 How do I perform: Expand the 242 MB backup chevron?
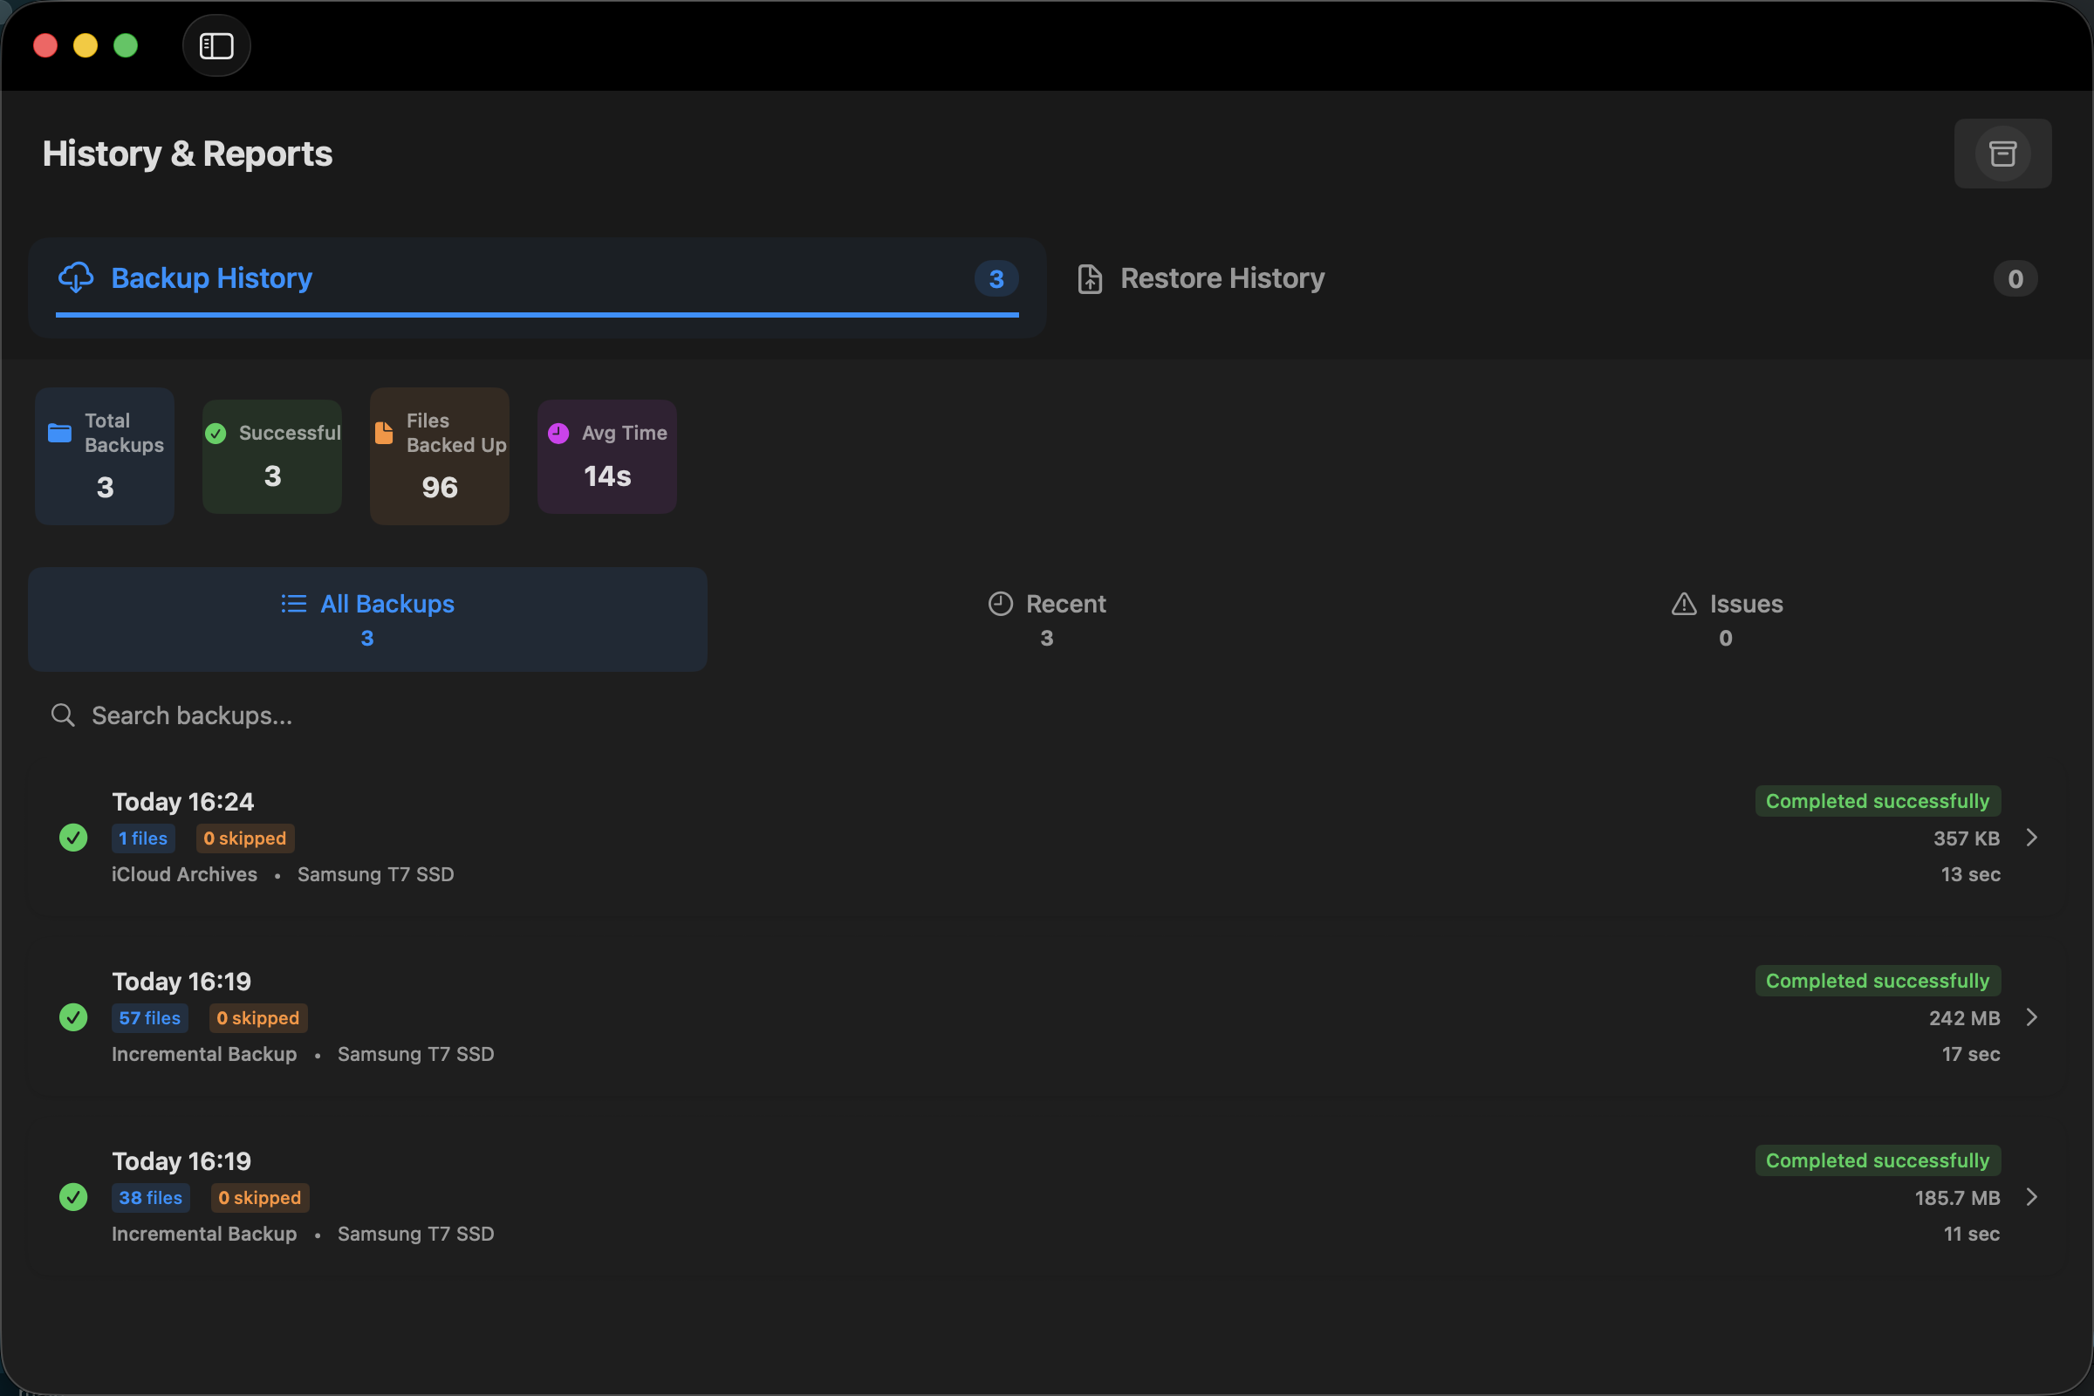2032,1017
